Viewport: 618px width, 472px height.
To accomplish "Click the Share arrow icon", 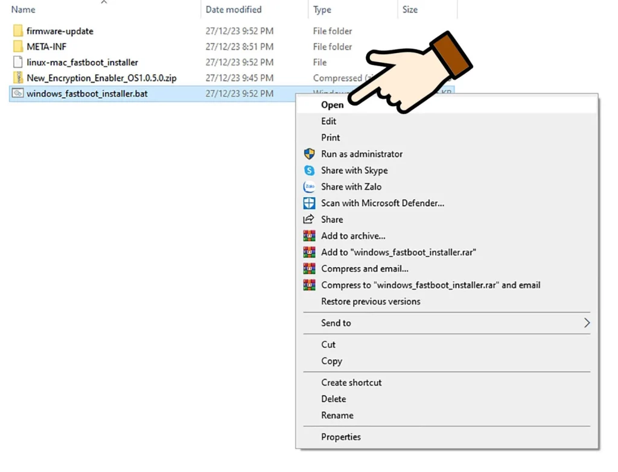I will (309, 219).
